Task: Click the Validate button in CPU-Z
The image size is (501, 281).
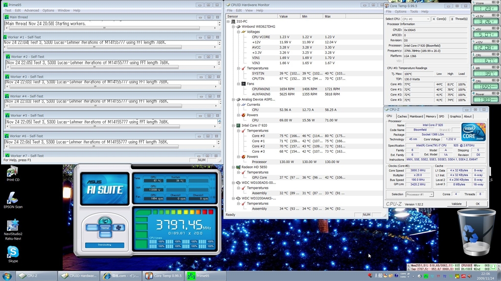Action: 456,204
